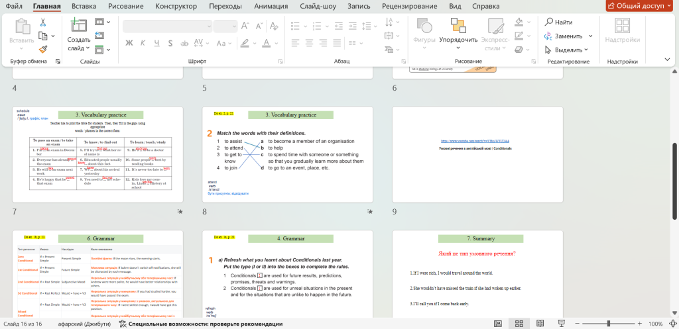
Task: Click the Найти search button
Action: 558,22
